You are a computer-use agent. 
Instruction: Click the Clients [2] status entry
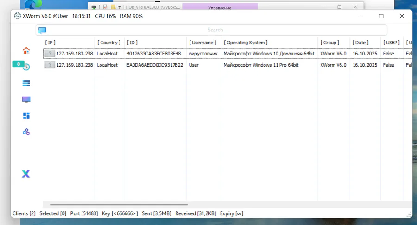(x=24, y=213)
